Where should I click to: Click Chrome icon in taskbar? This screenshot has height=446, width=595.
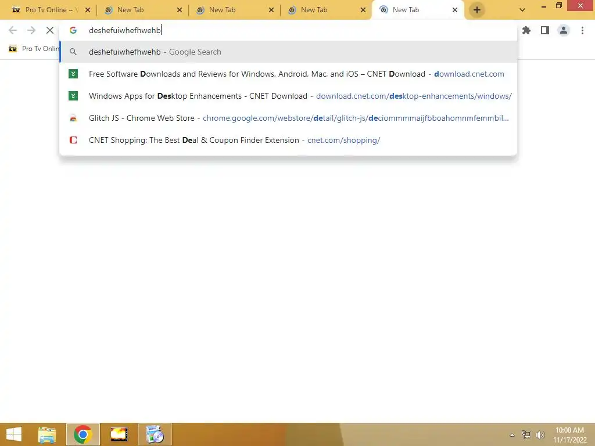coord(83,434)
